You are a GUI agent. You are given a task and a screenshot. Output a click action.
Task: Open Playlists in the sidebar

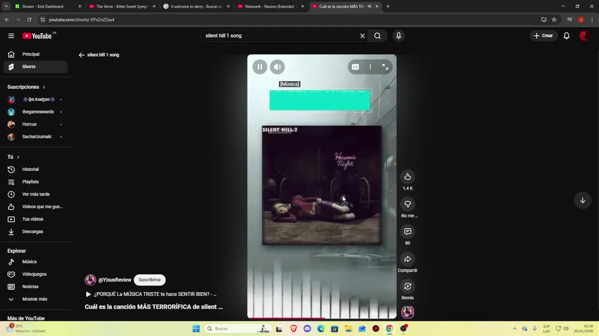pyautogui.click(x=36, y=182)
